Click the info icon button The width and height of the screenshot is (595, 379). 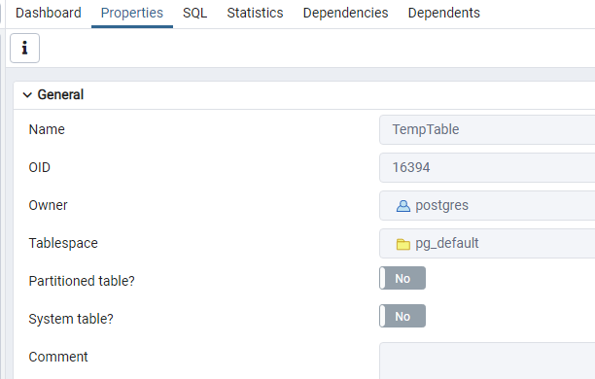point(24,48)
